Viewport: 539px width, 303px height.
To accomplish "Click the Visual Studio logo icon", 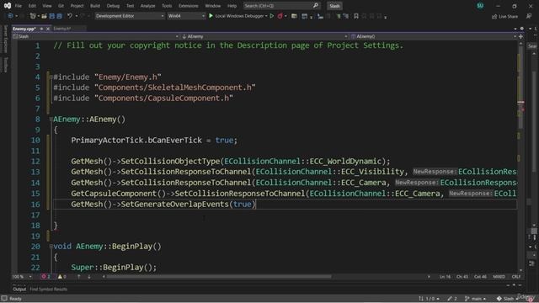I will (x=8, y=6).
